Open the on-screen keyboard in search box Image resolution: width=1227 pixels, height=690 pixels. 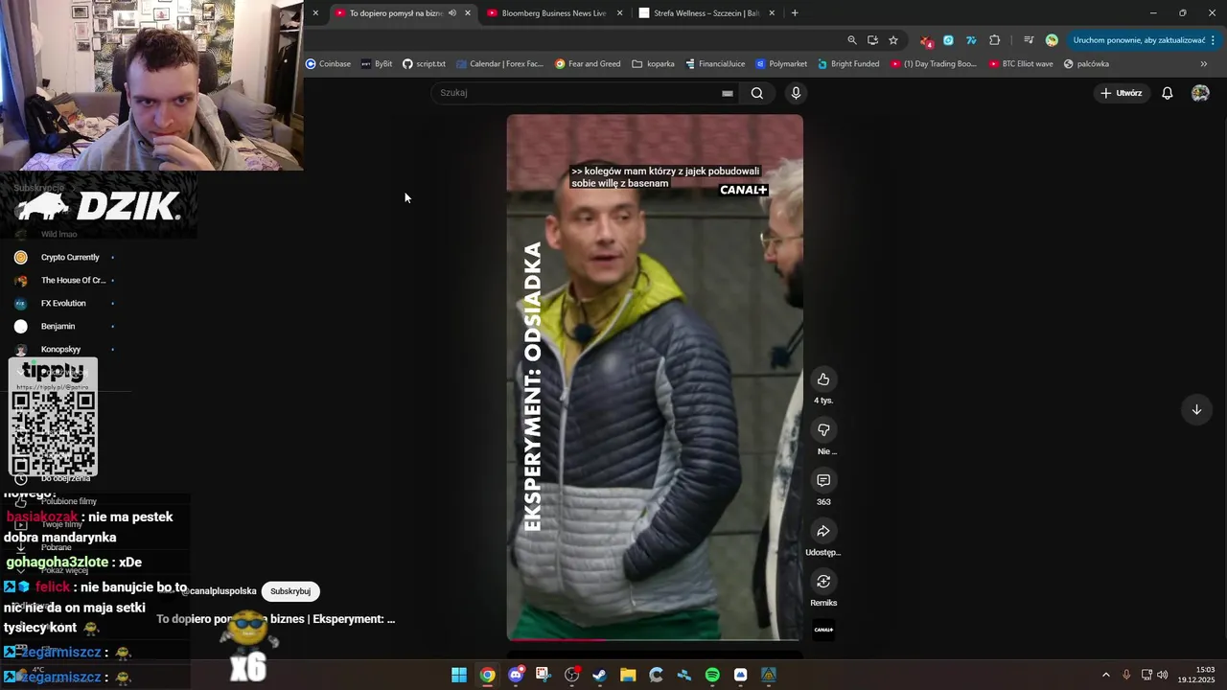[x=728, y=93]
